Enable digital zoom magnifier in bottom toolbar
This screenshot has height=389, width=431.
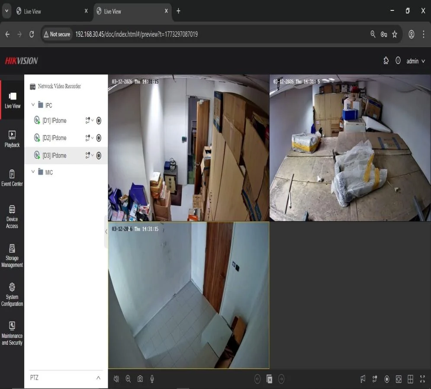(128, 379)
